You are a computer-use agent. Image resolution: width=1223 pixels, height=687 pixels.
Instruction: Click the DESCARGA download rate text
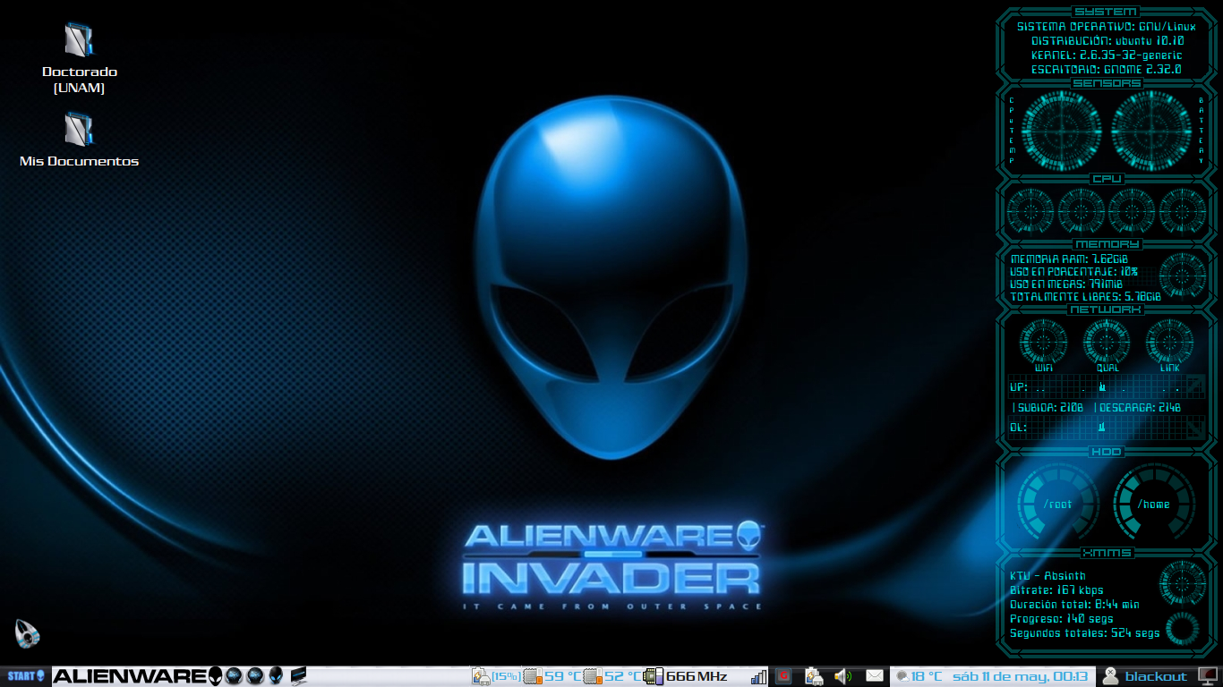(x=1141, y=407)
